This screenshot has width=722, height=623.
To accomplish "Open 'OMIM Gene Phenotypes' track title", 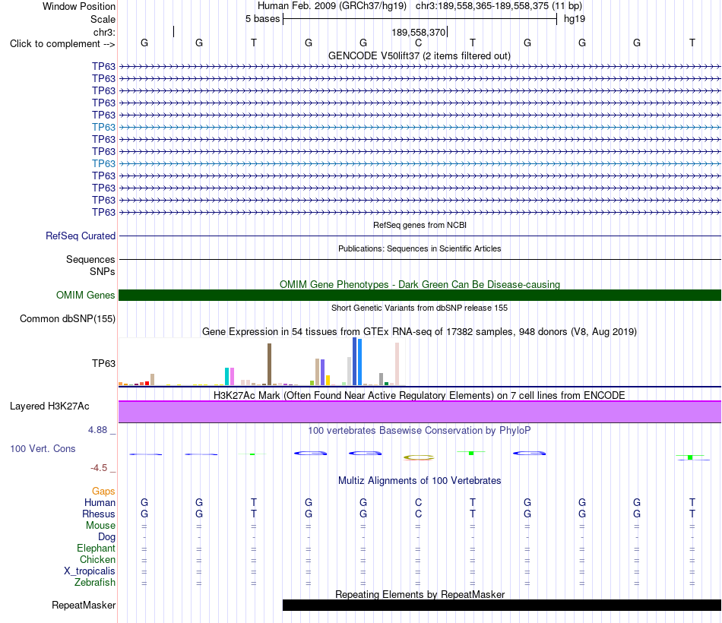I will coord(420,285).
